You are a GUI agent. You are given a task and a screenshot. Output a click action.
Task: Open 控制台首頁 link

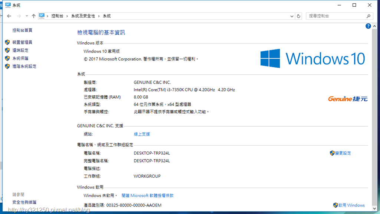tap(22, 30)
